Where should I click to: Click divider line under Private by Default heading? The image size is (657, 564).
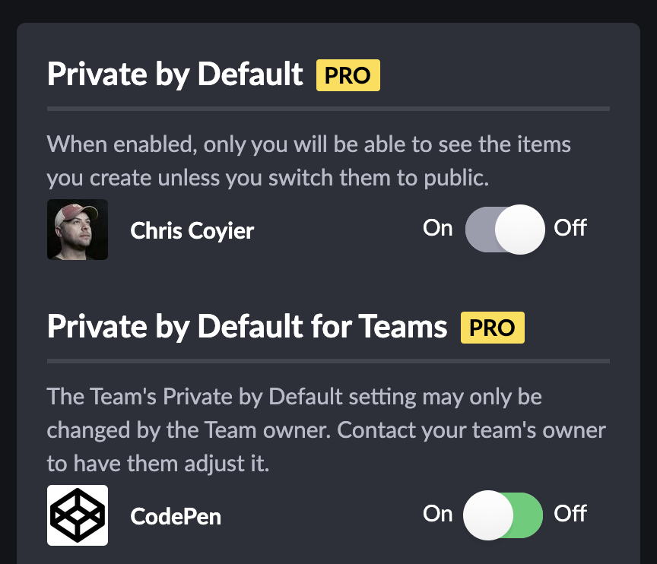tap(328, 109)
